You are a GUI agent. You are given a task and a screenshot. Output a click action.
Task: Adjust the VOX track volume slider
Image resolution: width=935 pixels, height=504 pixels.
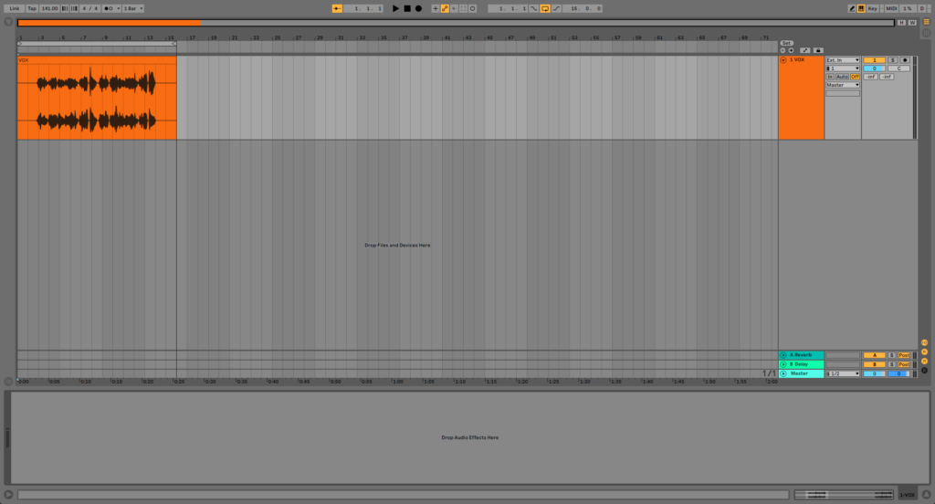pos(874,68)
